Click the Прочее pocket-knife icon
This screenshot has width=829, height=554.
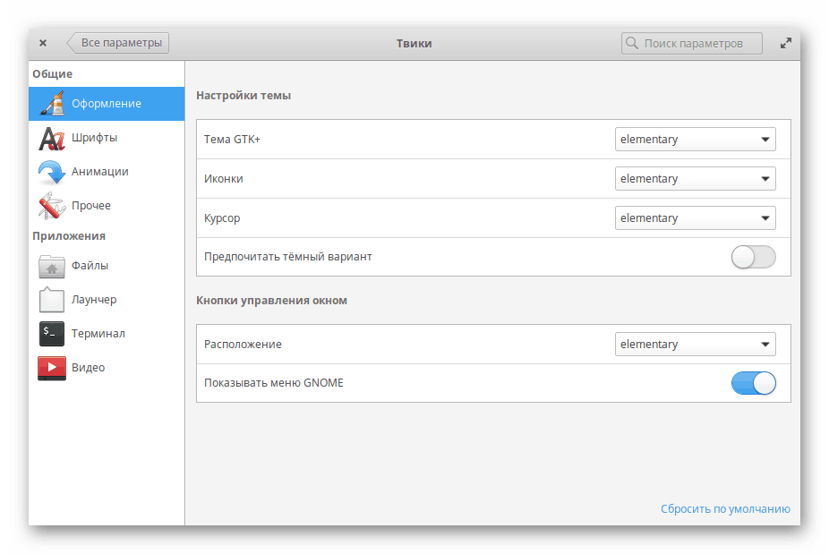point(52,206)
